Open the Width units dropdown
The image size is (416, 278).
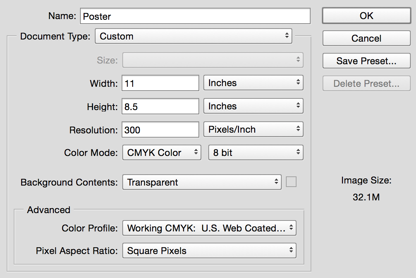pos(253,83)
